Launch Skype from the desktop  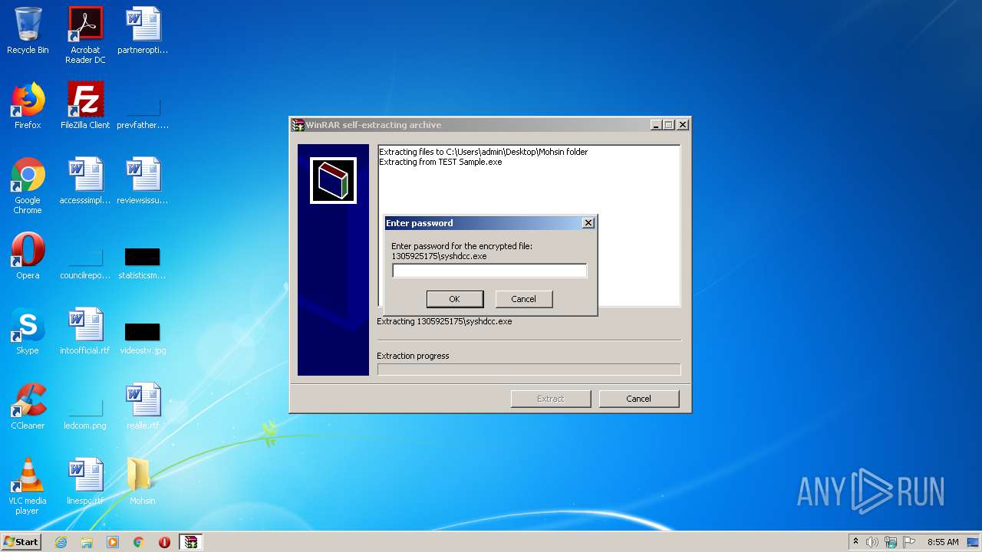tap(28, 331)
